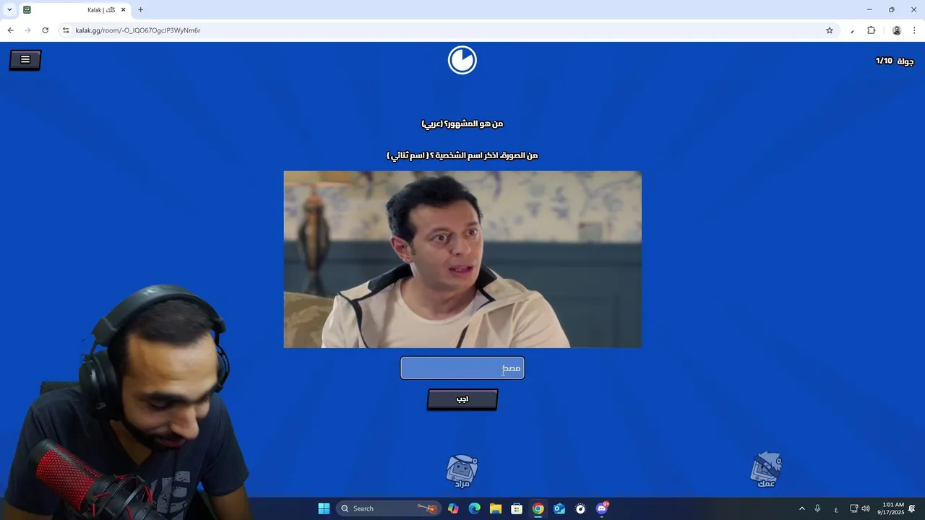Click the pen extension icon
This screenshot has height=520, width=925.
pos(853,30)
